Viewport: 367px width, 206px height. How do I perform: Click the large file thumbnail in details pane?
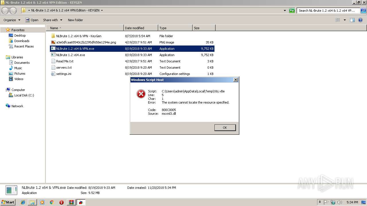(11, 190)
